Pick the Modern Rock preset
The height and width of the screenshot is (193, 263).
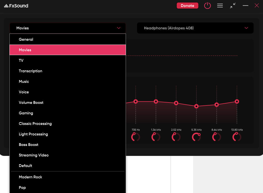(x=68, y=177)
